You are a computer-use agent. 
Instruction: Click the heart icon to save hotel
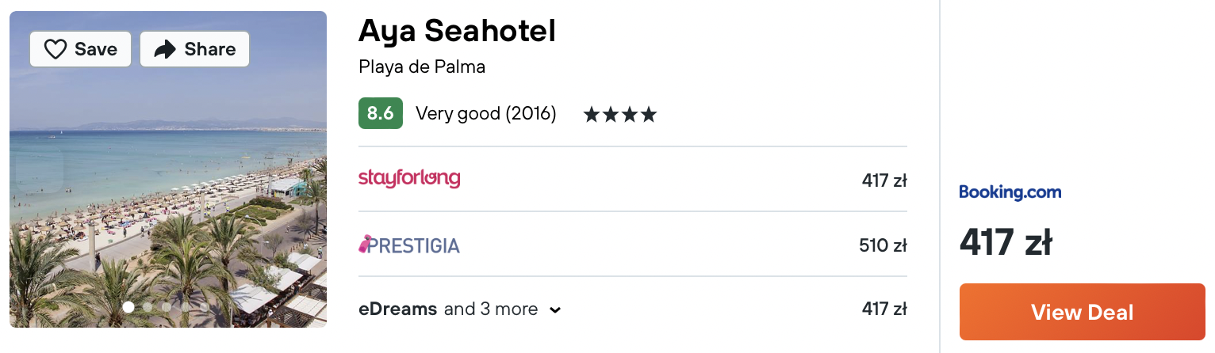click(x=56, y=50)
